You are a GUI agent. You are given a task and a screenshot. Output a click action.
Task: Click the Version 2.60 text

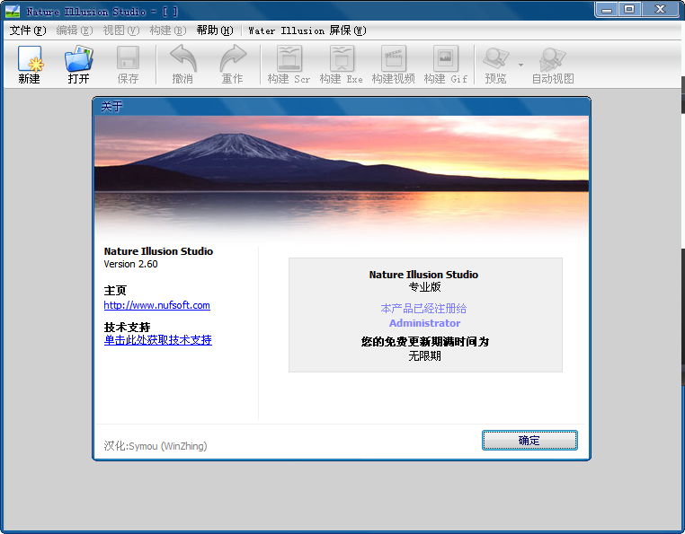[130, 264]
